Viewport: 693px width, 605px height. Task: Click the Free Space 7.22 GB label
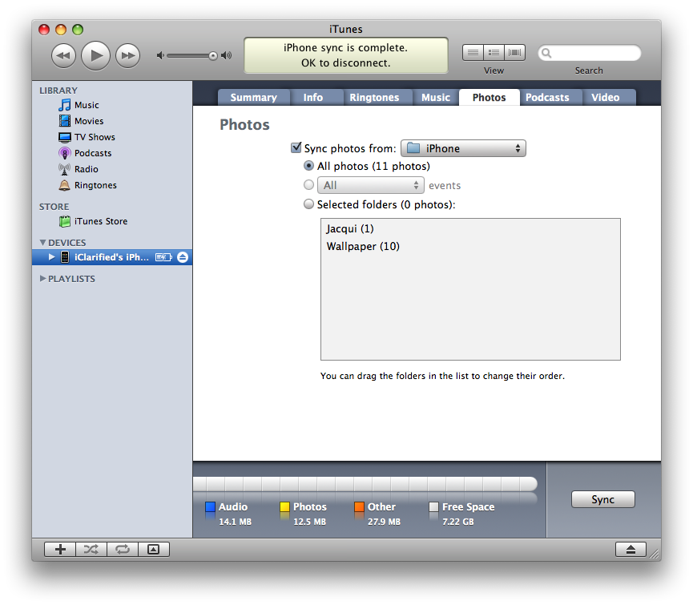tap(468, 514)
